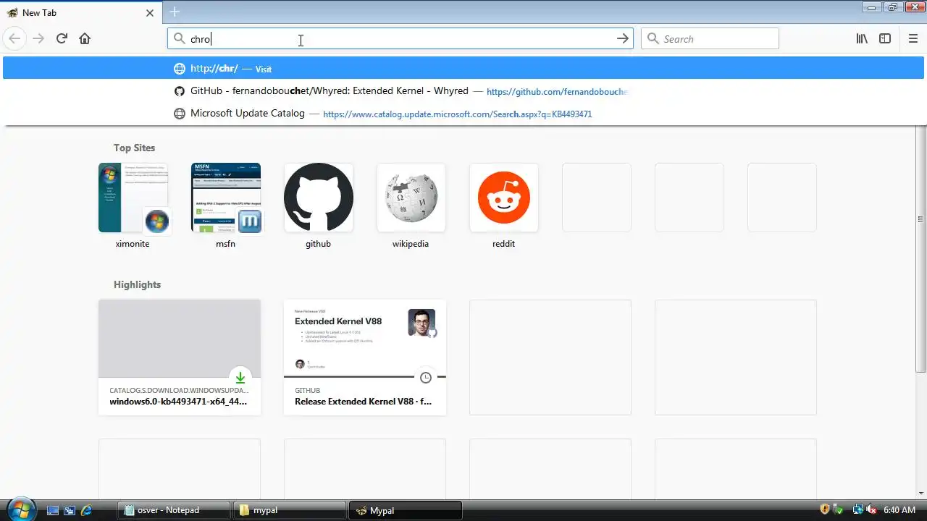Click the ximonite label text

coord(133,244)
